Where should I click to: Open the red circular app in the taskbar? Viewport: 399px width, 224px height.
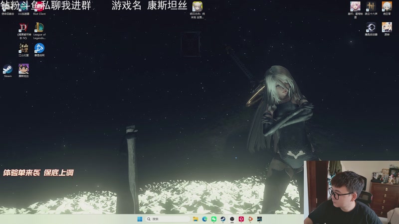tap(241, 219)
